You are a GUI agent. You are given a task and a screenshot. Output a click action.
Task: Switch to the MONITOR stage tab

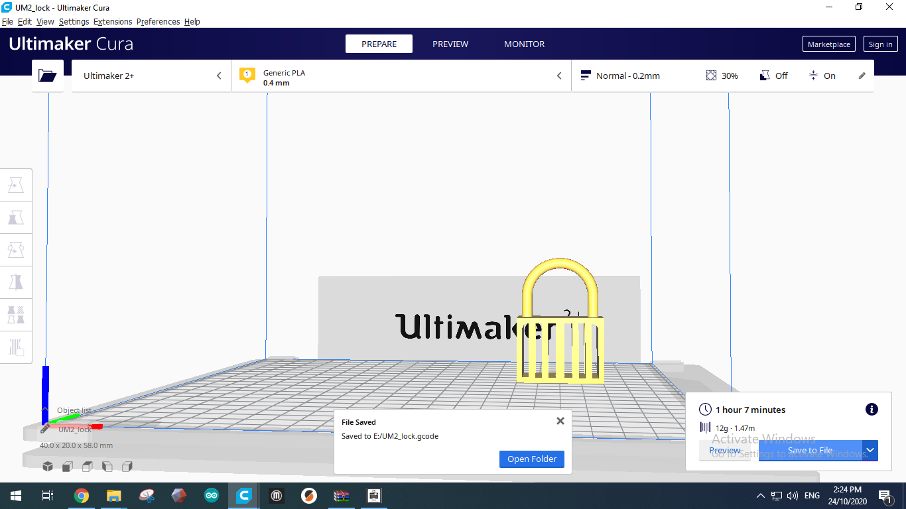pos(524,44)
